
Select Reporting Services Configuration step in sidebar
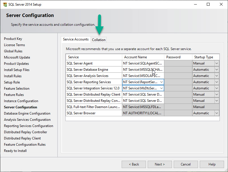pyautogui.click(x=29, y=126)
